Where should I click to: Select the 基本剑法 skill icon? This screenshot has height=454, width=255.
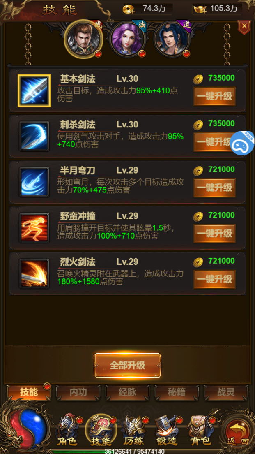pyautogui.click(x=34, y=90)
